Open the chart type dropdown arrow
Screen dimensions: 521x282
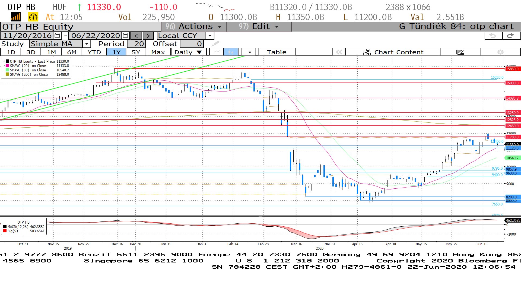(x=250, y=52)
